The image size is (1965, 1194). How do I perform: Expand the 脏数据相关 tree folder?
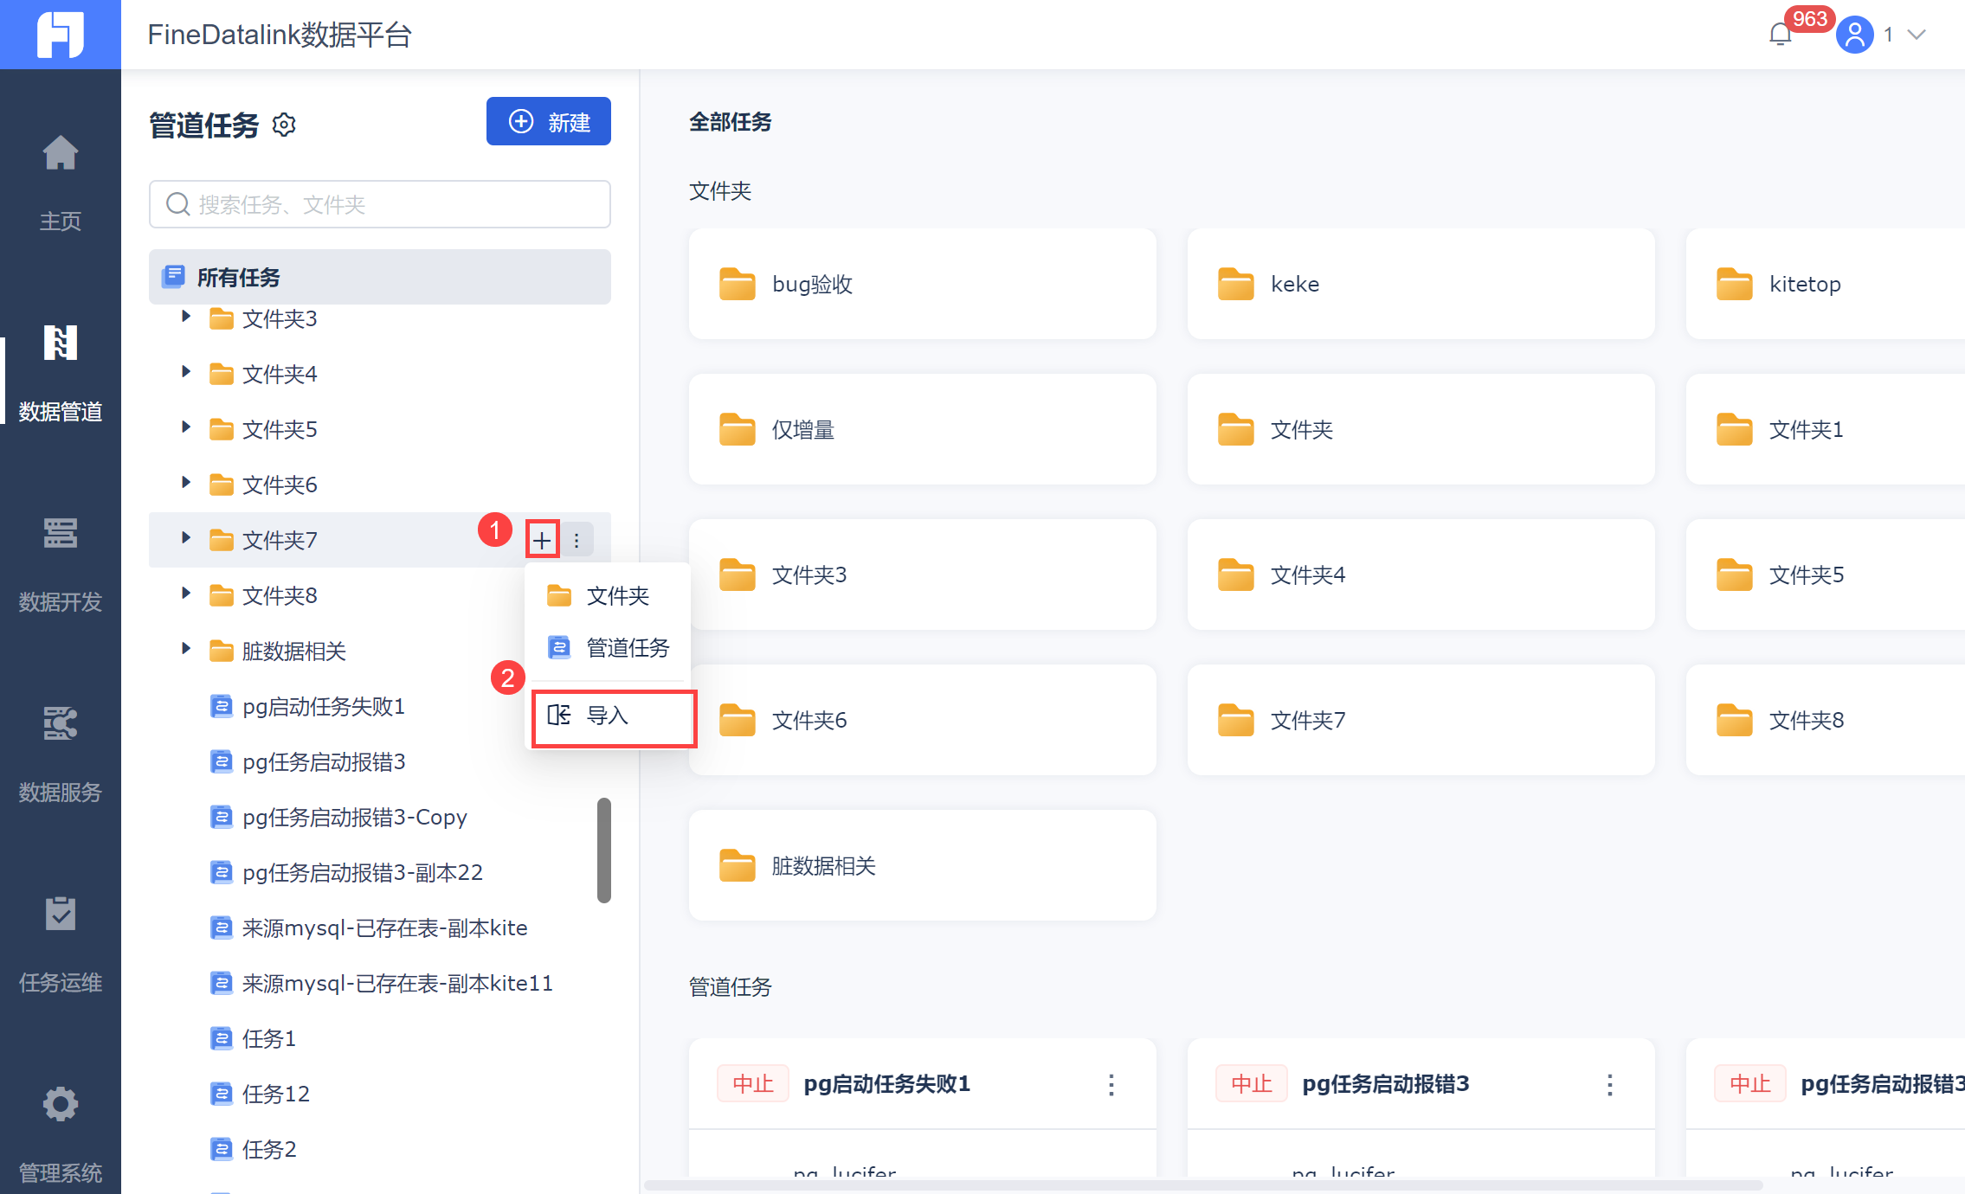point(185,650)
